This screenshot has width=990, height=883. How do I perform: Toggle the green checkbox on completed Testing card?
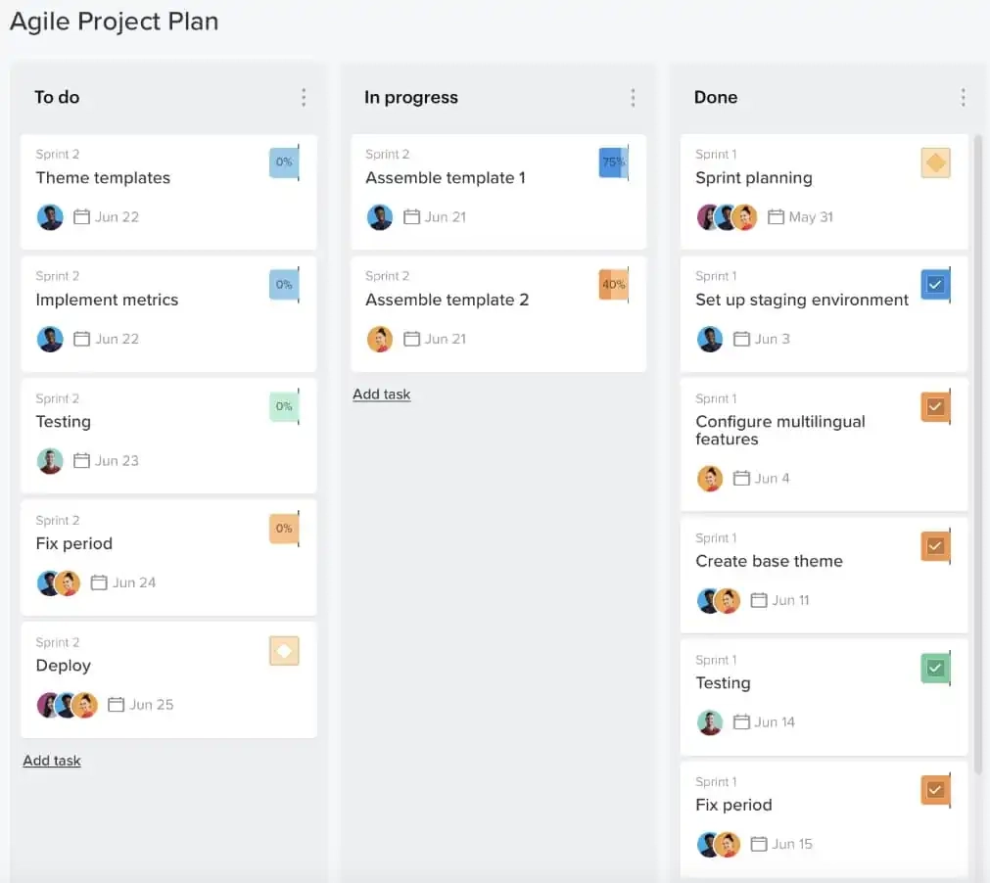[935, 668]
